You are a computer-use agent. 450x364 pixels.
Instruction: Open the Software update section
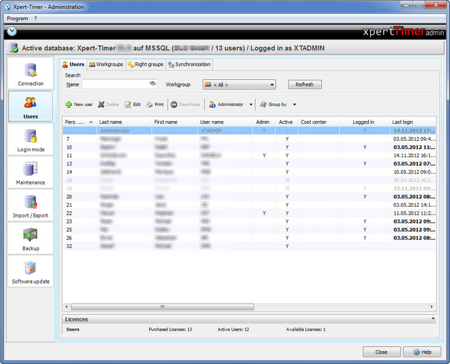[31, 272]
